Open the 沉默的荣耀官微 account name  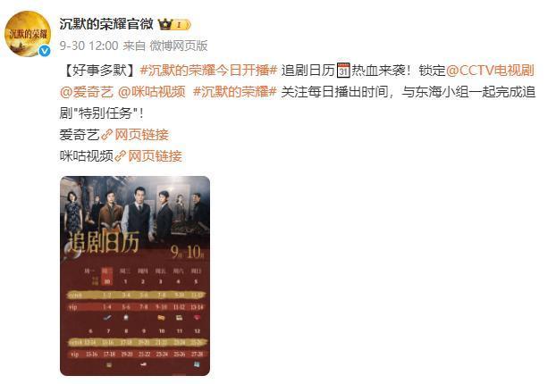tap(106, 24)
